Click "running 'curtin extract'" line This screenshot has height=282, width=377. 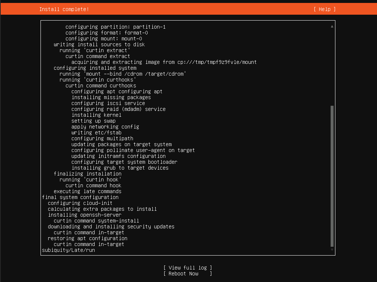[x=95, y=50]
